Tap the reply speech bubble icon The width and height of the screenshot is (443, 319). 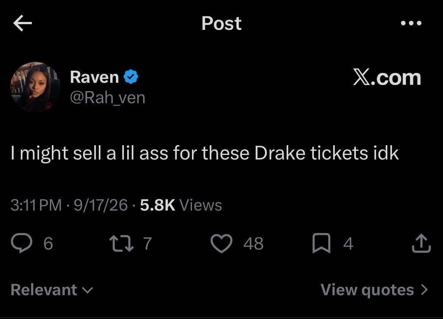(22, 243)
